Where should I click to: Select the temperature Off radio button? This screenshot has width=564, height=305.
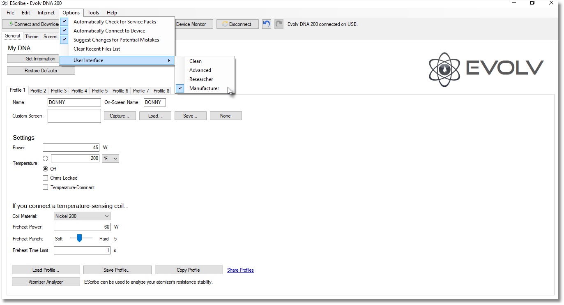46,169
